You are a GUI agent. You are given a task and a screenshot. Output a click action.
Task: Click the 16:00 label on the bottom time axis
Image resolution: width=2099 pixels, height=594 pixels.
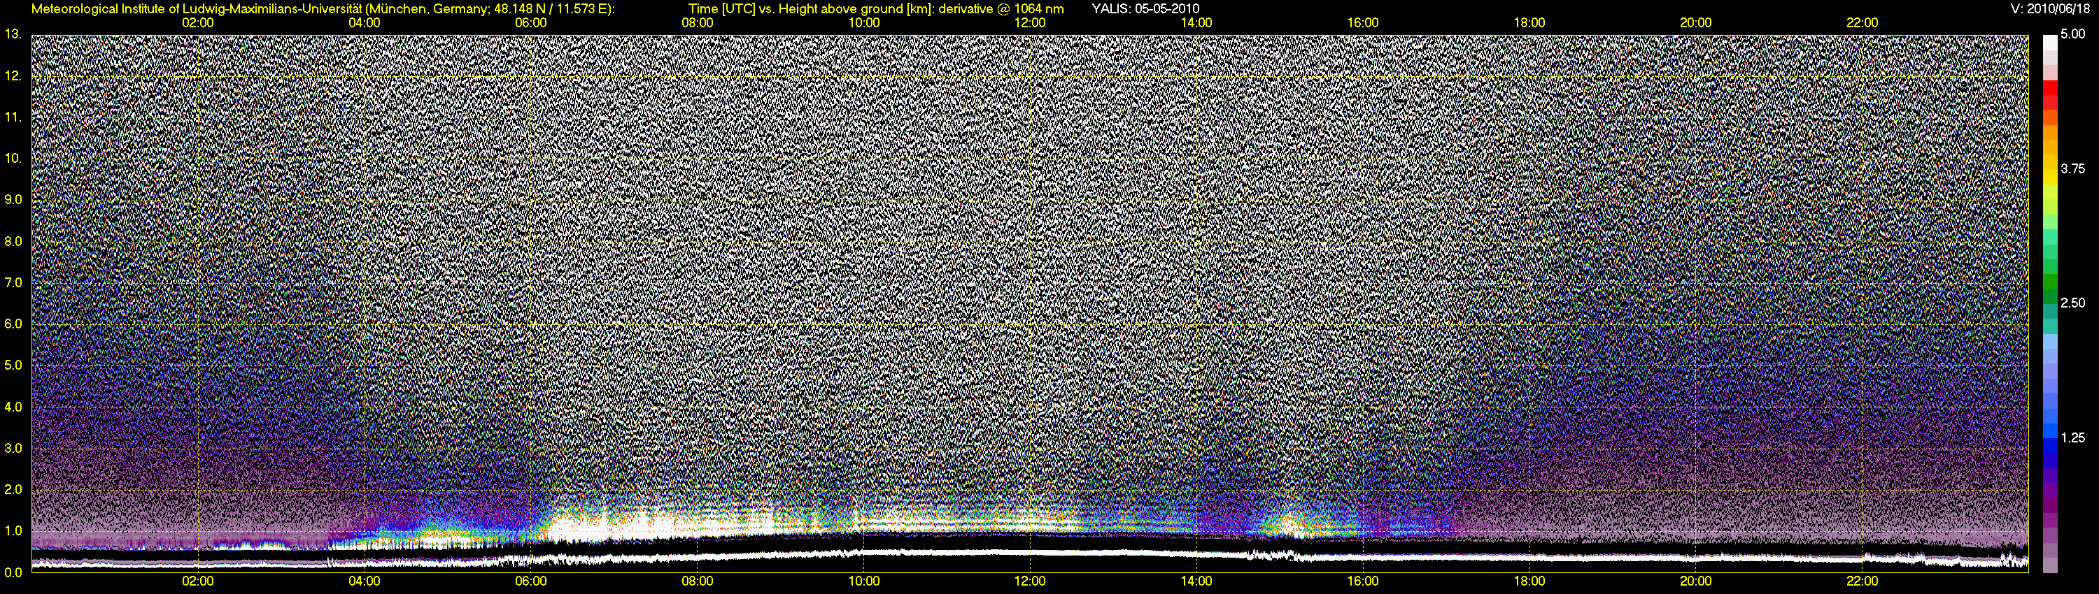(x=1363, y=581)
